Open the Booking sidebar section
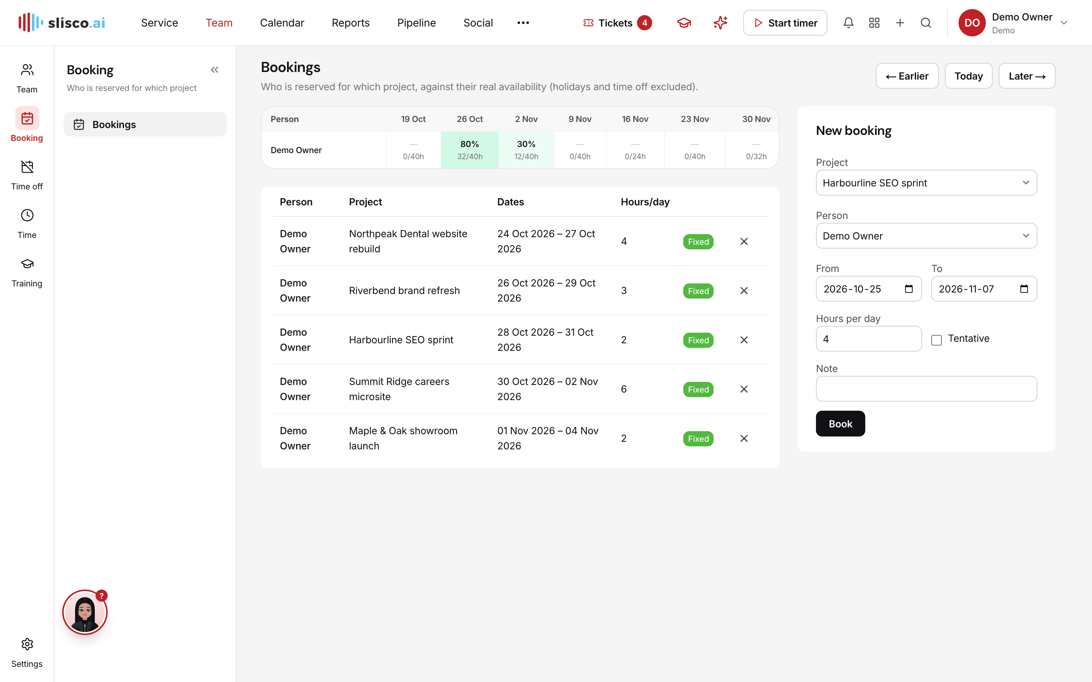This screenshot has width=1092, height=682. (x=27, y=125)
